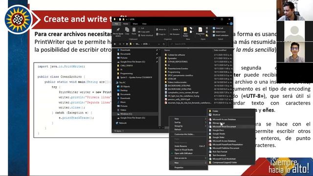
Task: Open the Copy to dropdown
Action: tap(161, 34)
